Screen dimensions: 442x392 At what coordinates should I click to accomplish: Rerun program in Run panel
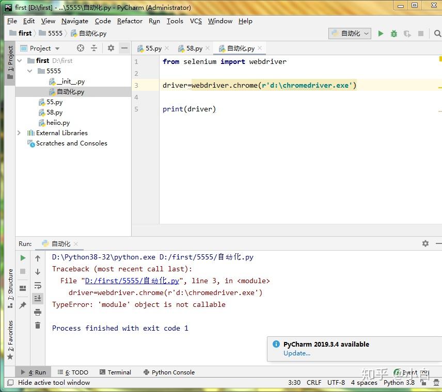pyautogui.click(x=23, y=258)
